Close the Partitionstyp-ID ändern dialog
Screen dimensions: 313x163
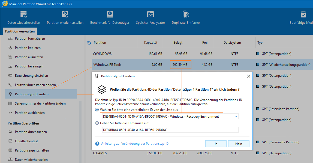pyautogui.click(x=249, y=76)
